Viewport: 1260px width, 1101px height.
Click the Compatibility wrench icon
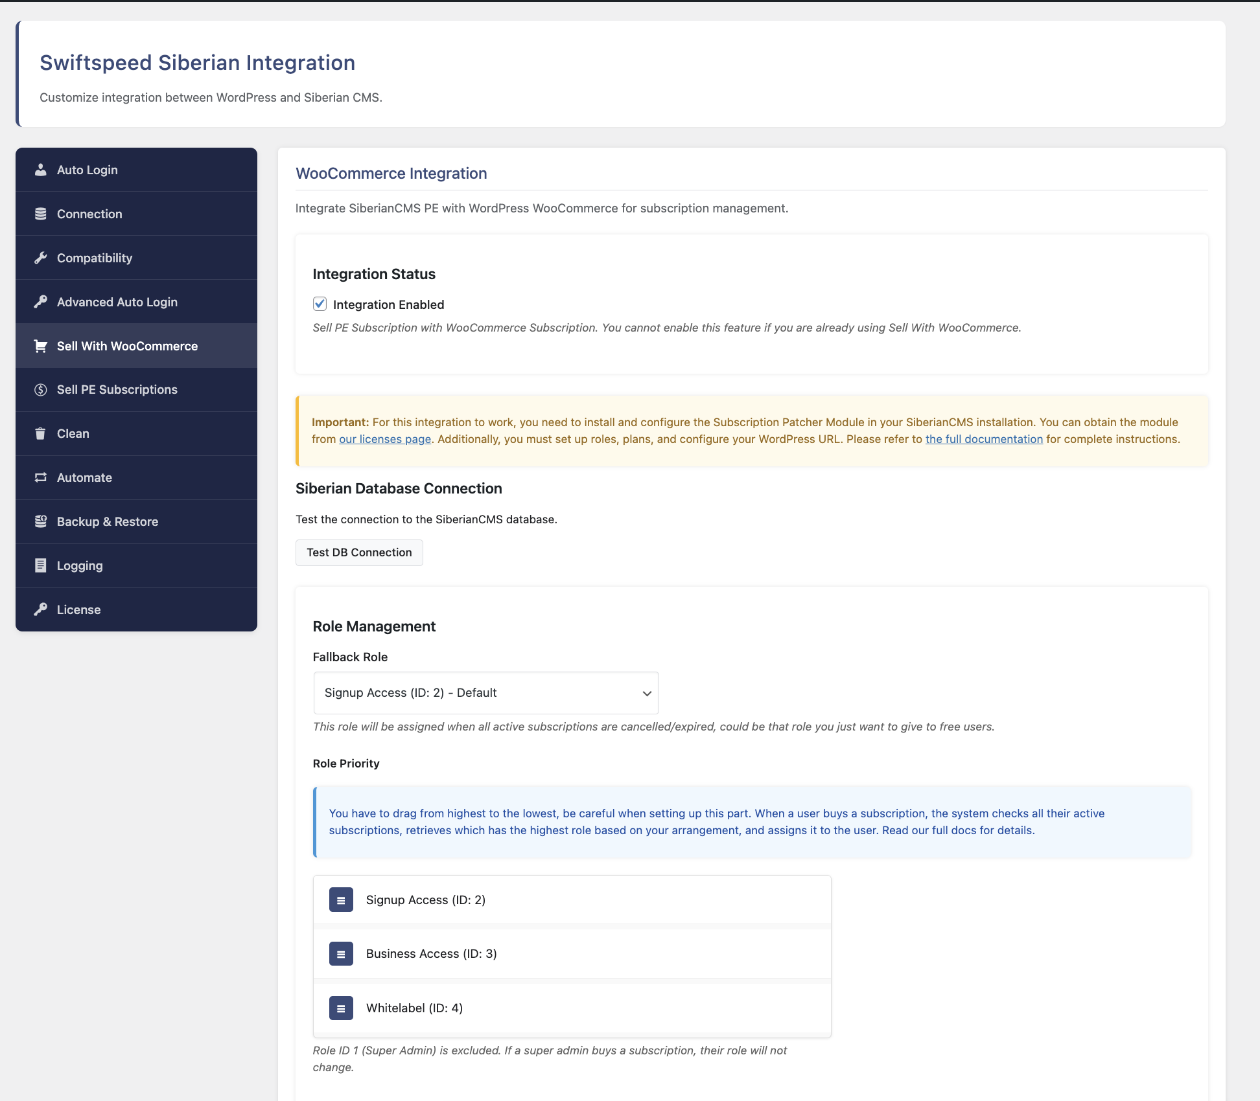click(40, 258)
